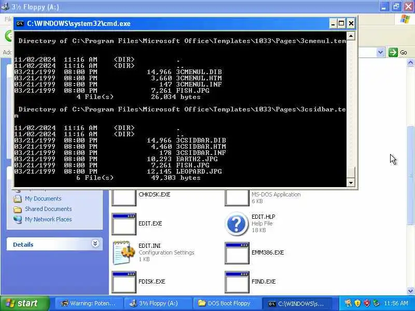The image size is (415, 311).
Task: Open the address bar dropdown arrow
Action: (380, 52)
